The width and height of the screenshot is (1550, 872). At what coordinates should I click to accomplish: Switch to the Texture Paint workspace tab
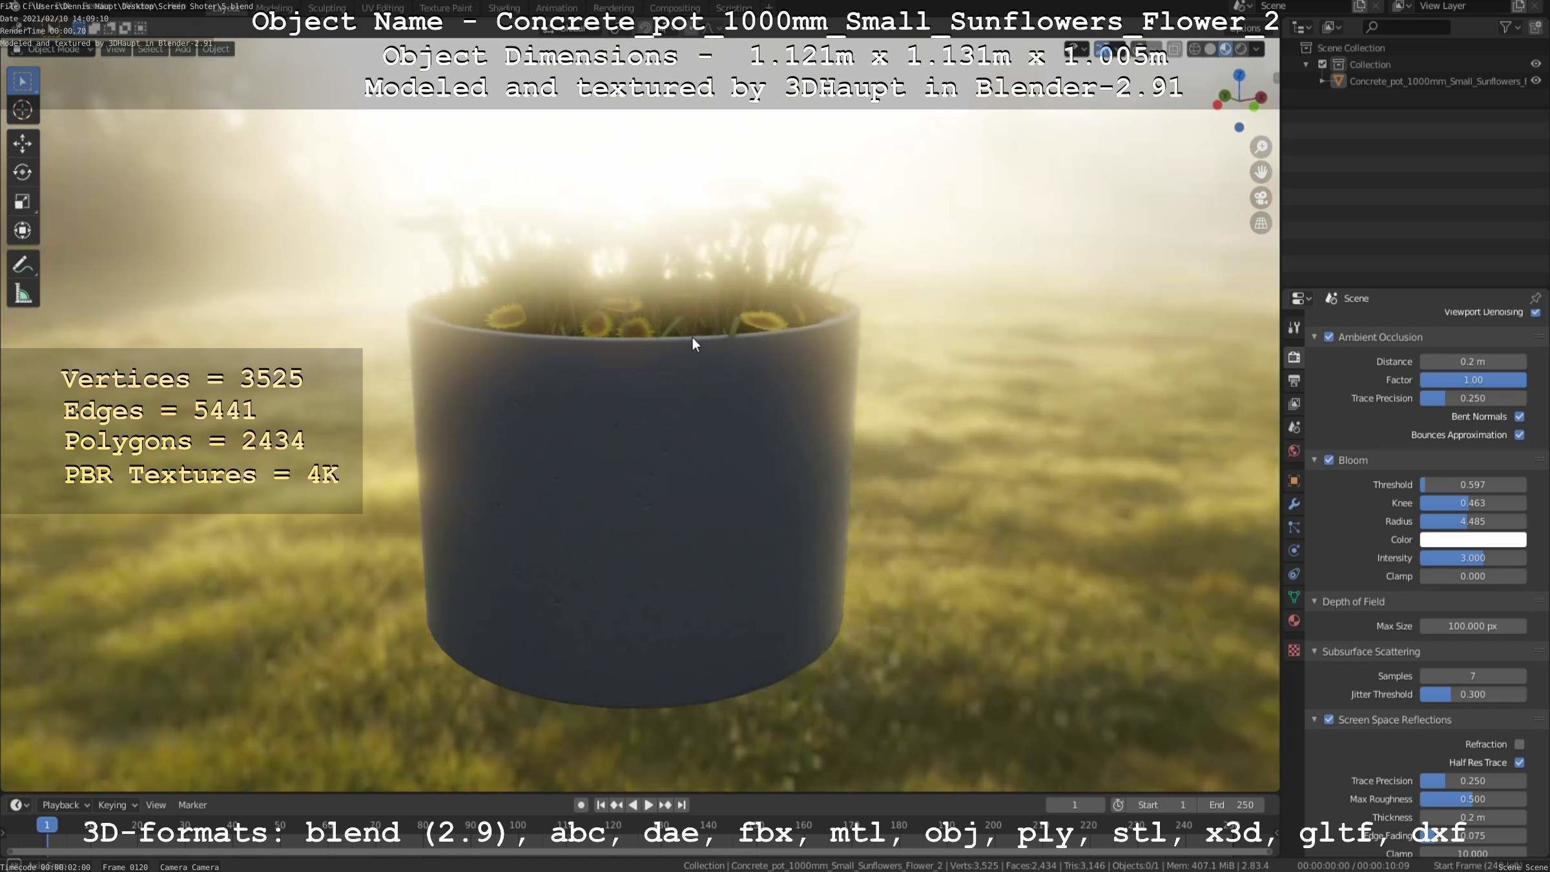click(x=446, y=8)
